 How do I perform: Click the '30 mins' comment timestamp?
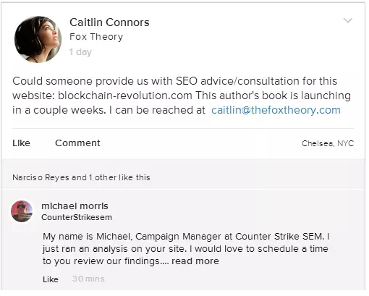[x=88, y=279]
